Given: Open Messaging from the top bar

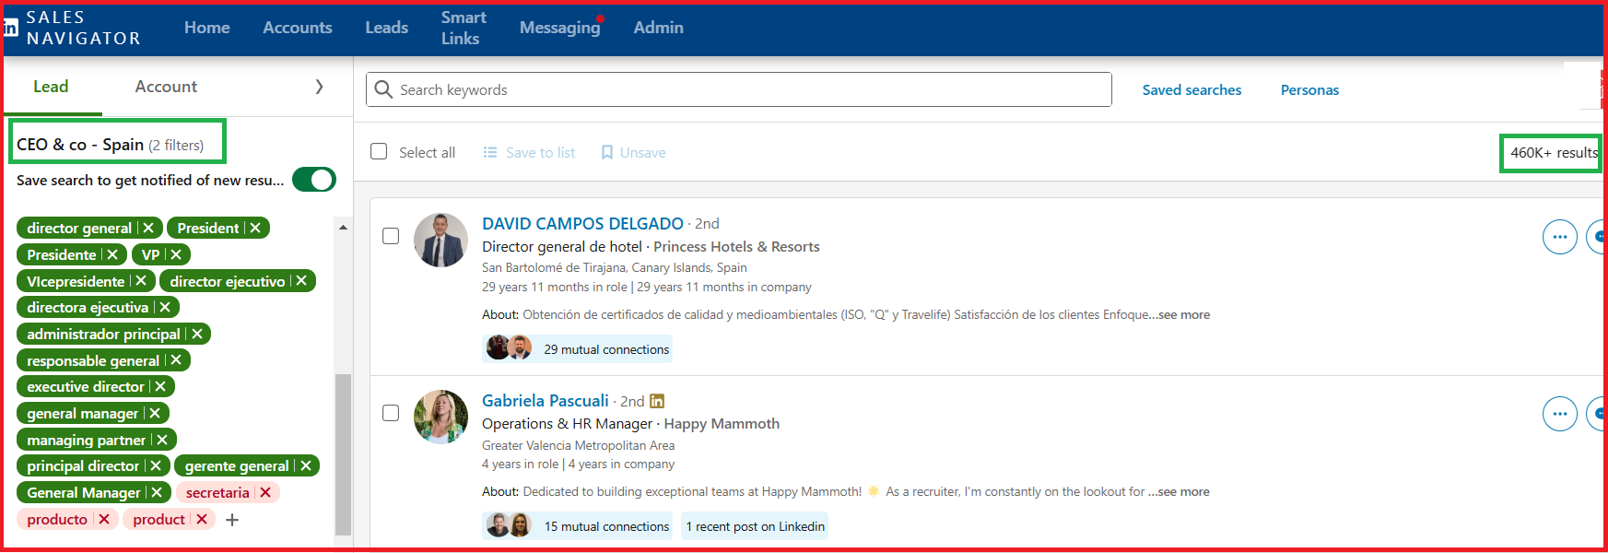Looking at the screenshot, I should coord(560,28).
